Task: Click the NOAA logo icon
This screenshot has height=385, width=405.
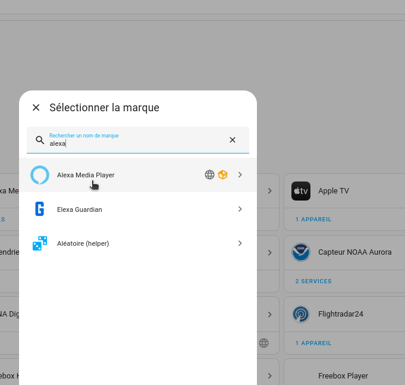Action: [301, 252]
